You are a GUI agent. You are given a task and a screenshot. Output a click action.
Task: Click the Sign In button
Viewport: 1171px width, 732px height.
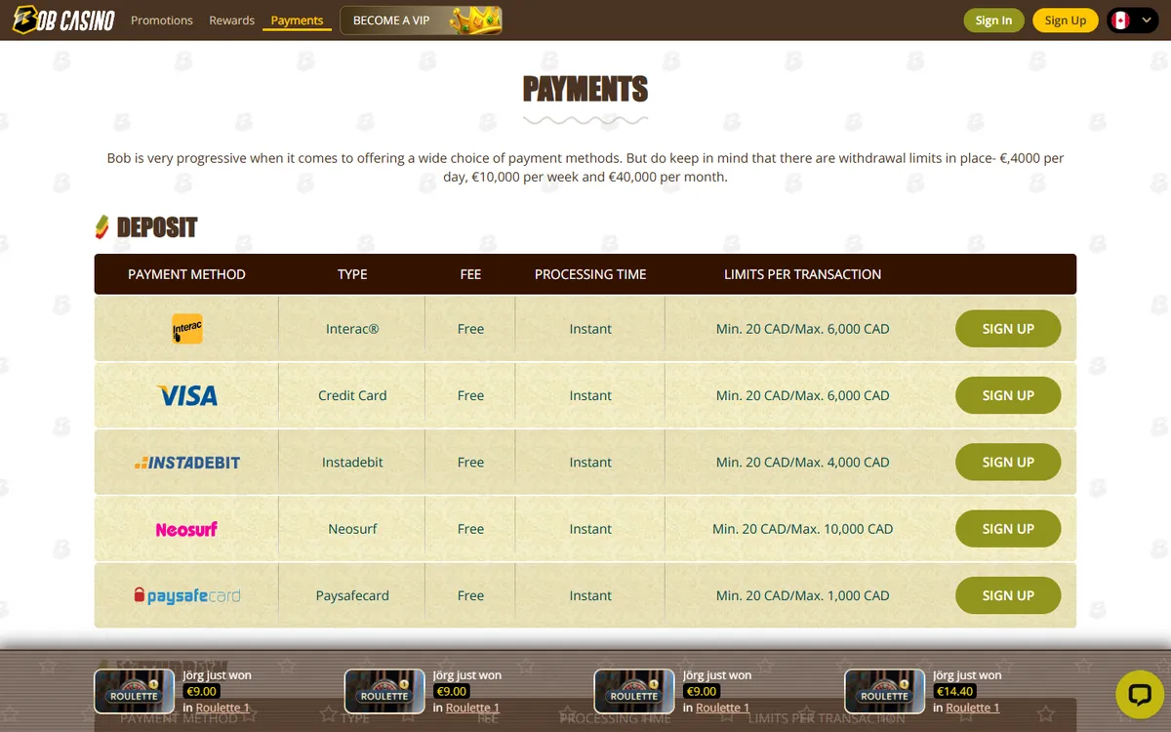click(x=993, y=20)
